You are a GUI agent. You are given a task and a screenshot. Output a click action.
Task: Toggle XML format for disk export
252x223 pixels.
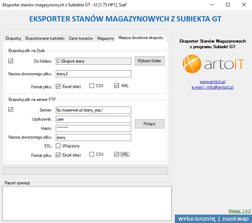click(117, 86)
